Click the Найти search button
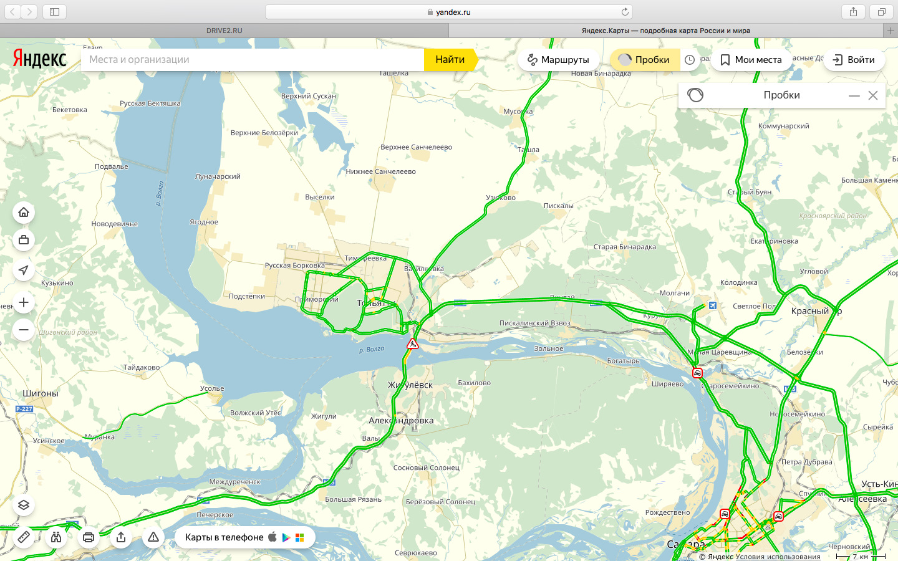Image resolution: width=898 pixels, height=561 pixels. click(450, 60)
